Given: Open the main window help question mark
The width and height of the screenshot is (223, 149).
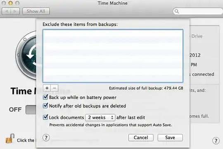Looking at the screenshot, I should [216, 141].
